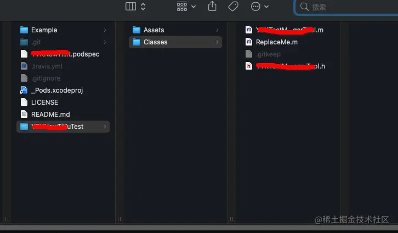This screenshot has height=233, width=398.
Task: Open view mode stepper arrows
Action: point(143,7)
